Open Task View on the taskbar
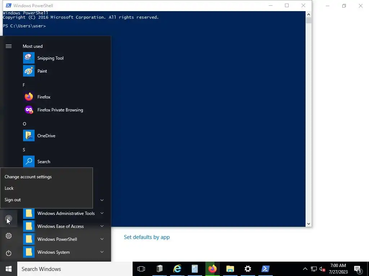 click(x=141, y=269)
